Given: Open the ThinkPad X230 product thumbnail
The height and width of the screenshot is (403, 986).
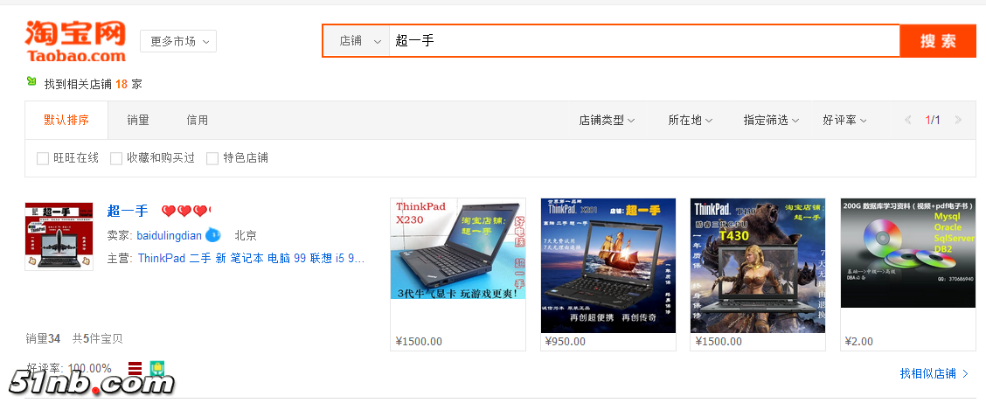Looking at the screenshot, I should click(458, 249).
